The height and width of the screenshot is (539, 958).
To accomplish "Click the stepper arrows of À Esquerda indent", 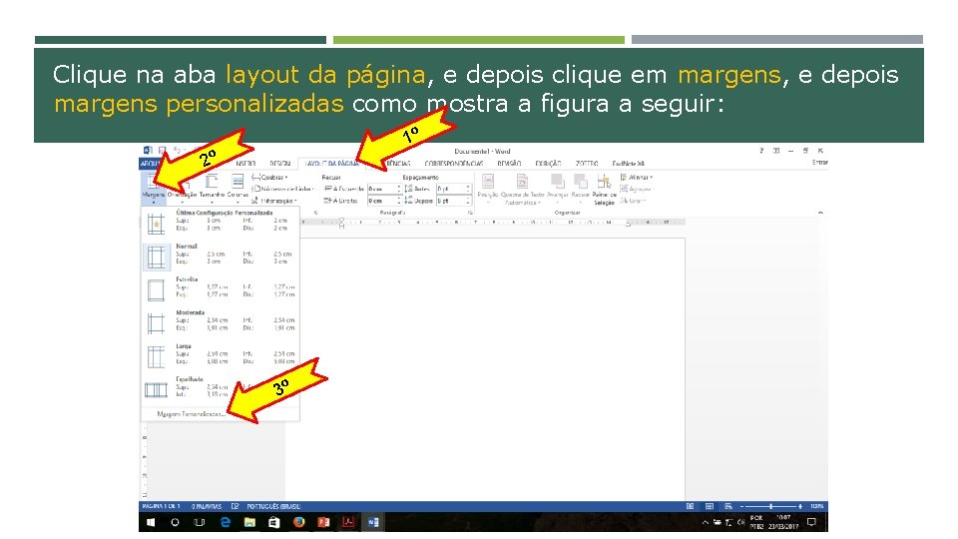I will click(x=399, y=189).
